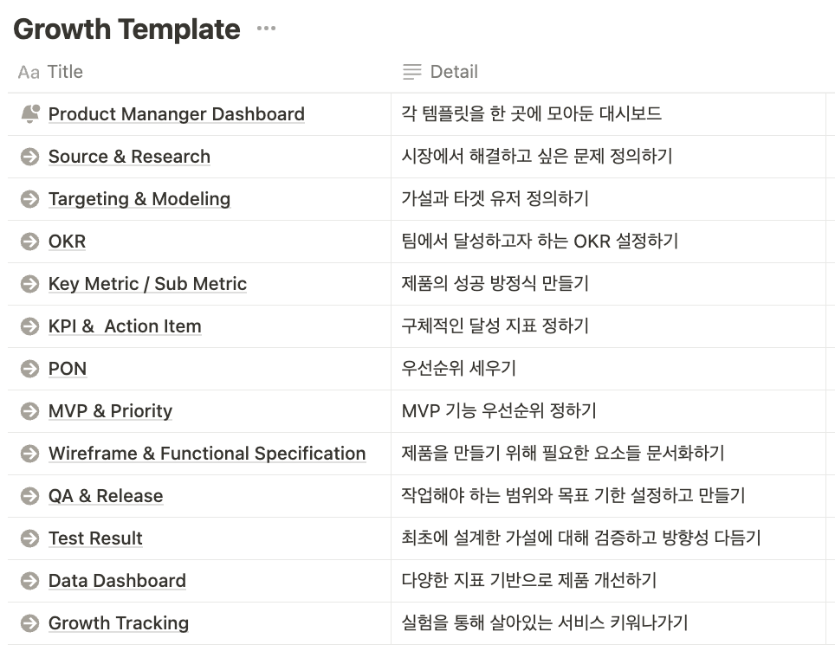Click the bell icon beside Product Mananger Dashboard

[29, 113]
